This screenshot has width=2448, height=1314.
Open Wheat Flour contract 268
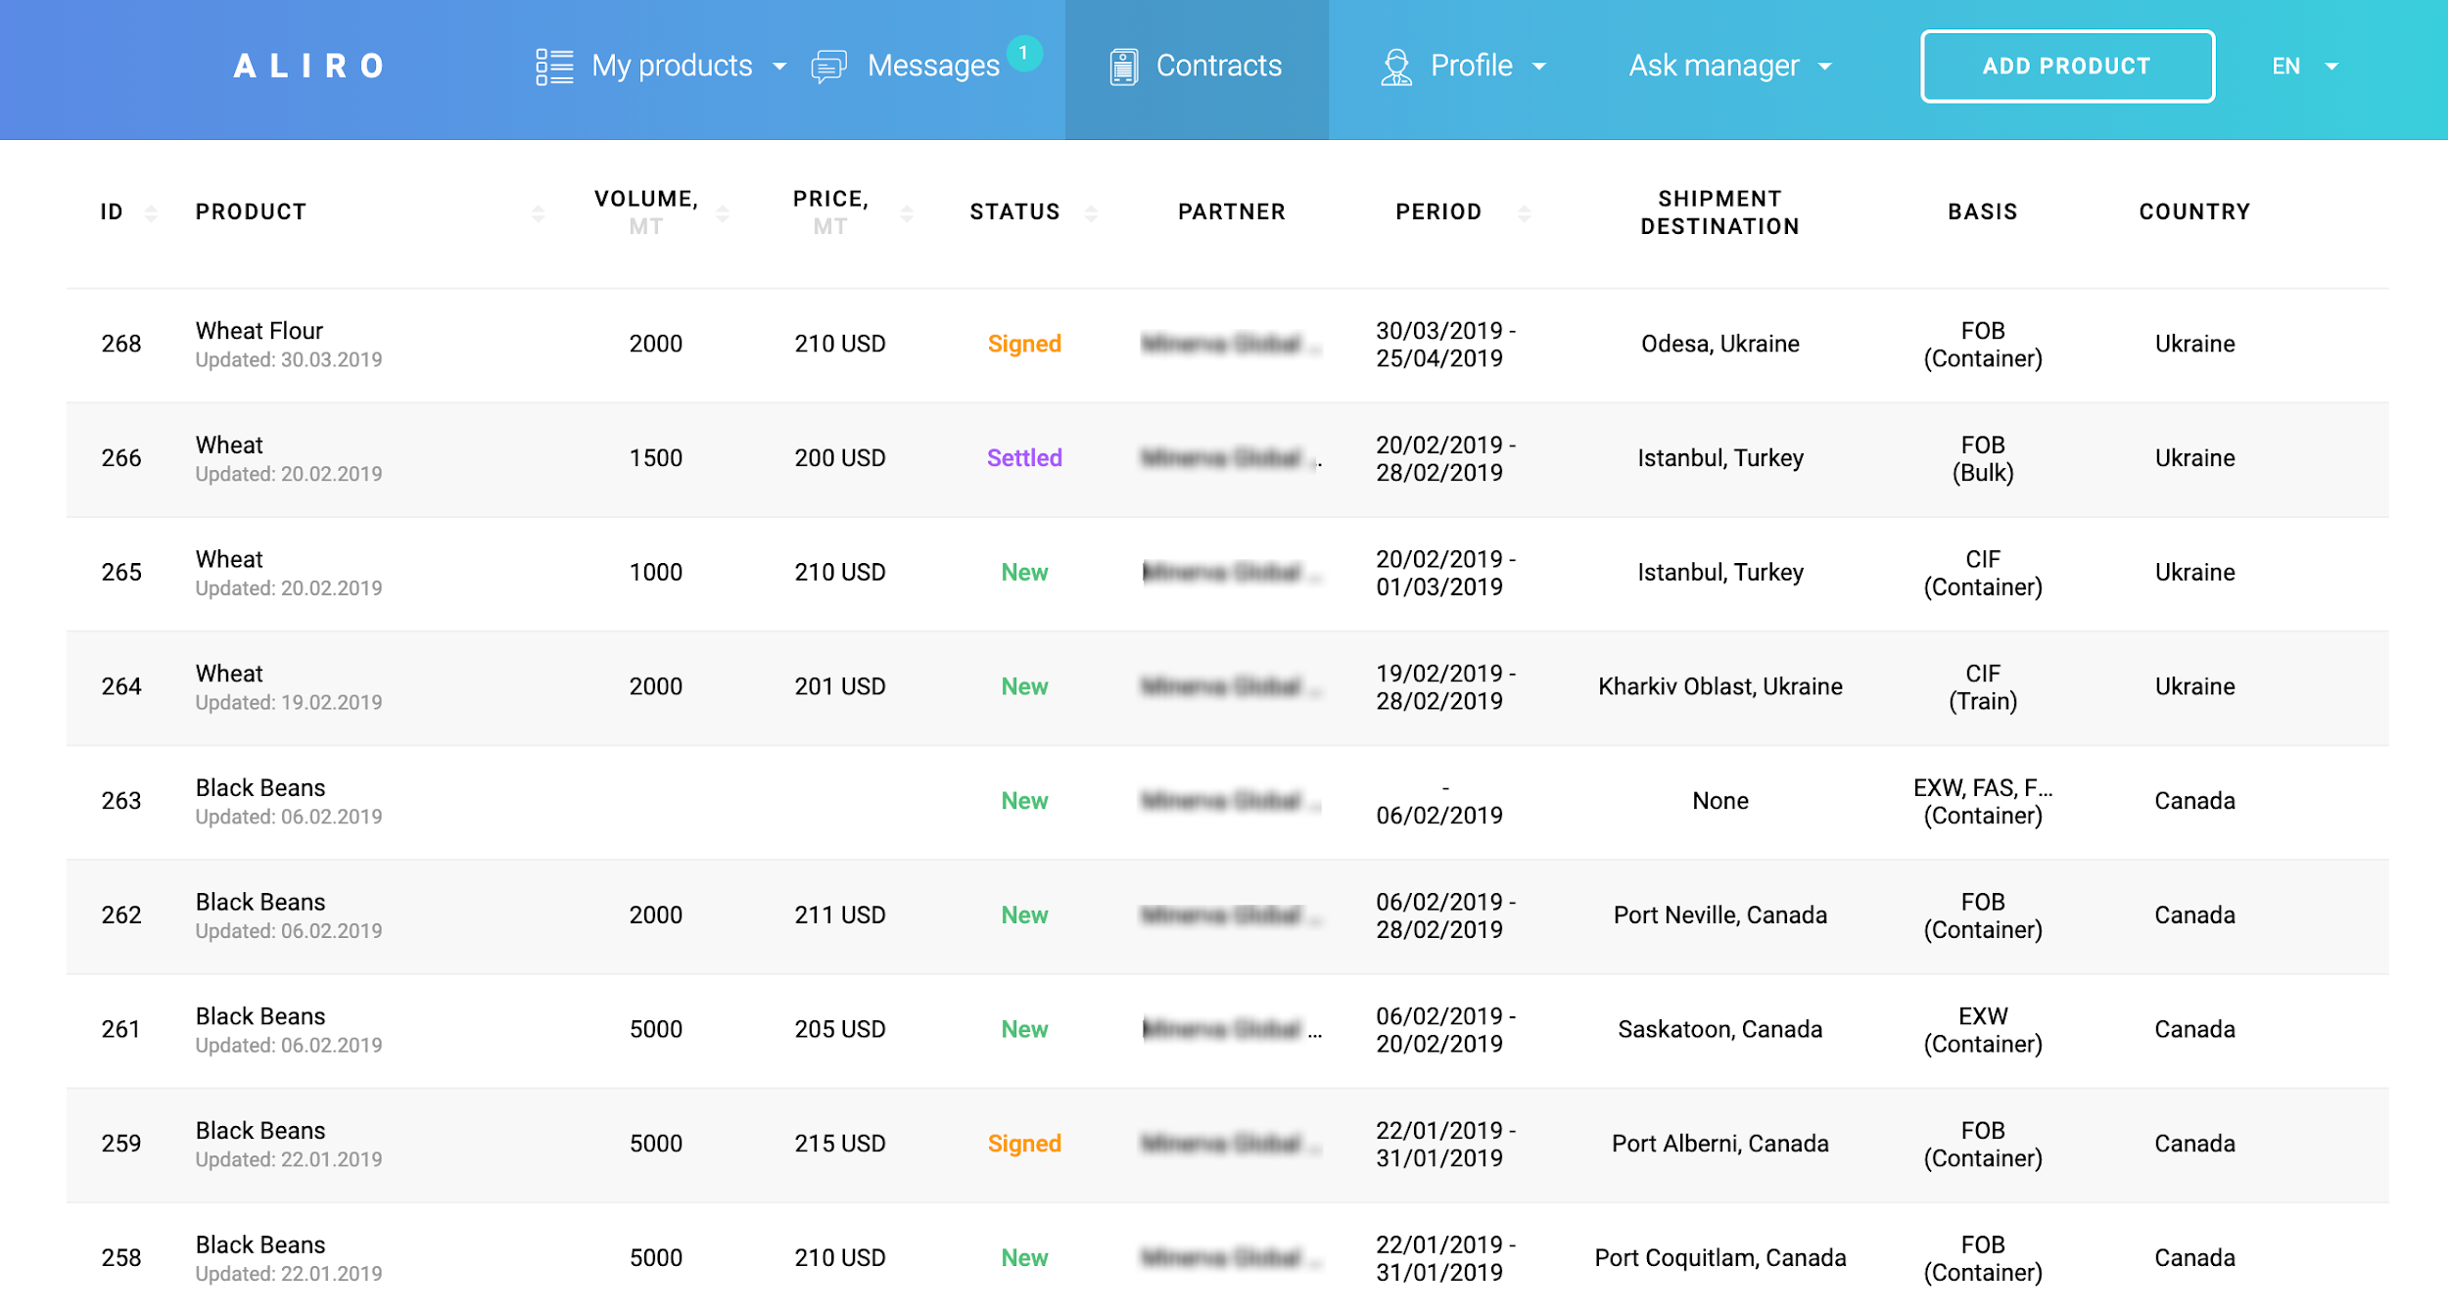[1228, 345]
